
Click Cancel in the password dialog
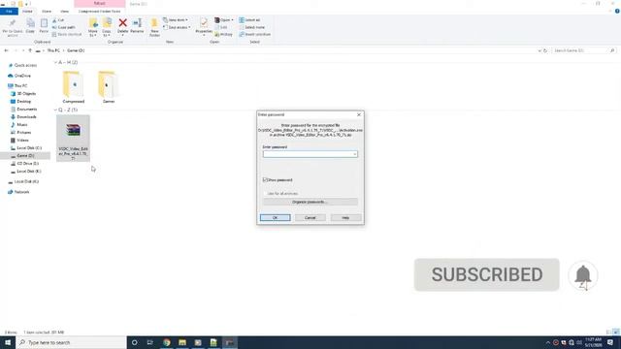click(x=310, y=218)
